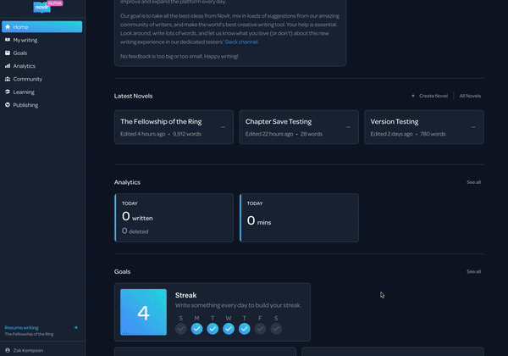Toggle Thursday streak checkmark

click(245, 329)
